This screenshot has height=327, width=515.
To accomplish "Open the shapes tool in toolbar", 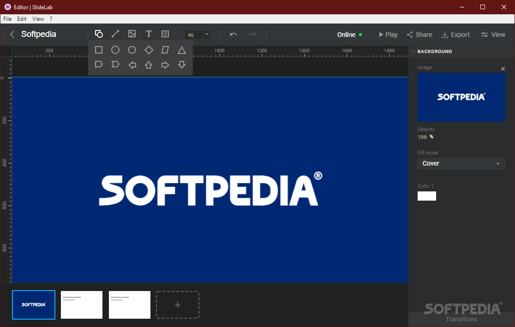I will [99, 34].
